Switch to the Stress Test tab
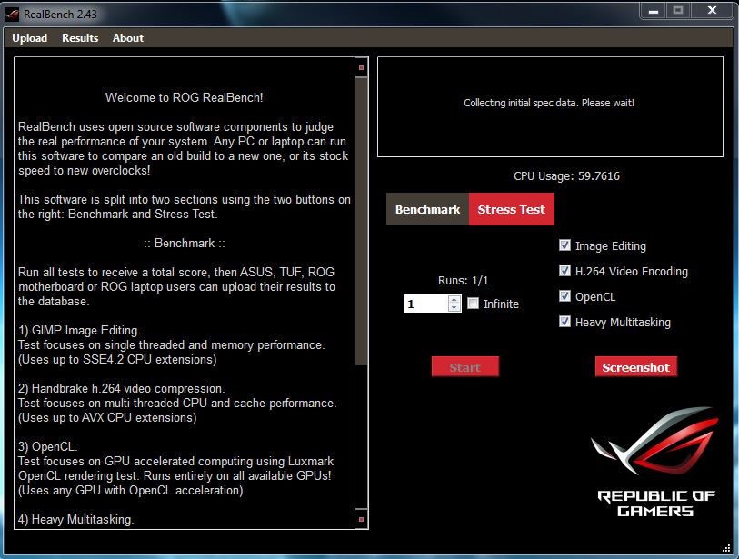This screenshot has width=739, height=559. click(x=511, y=209)
